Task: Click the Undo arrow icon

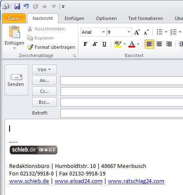Action: (x=26, y=6)
